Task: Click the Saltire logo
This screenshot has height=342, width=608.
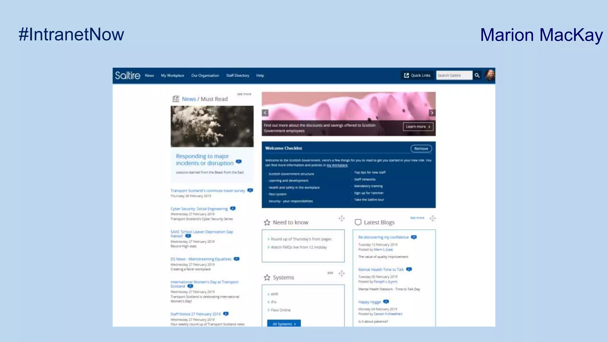Action: coord(128,75)
